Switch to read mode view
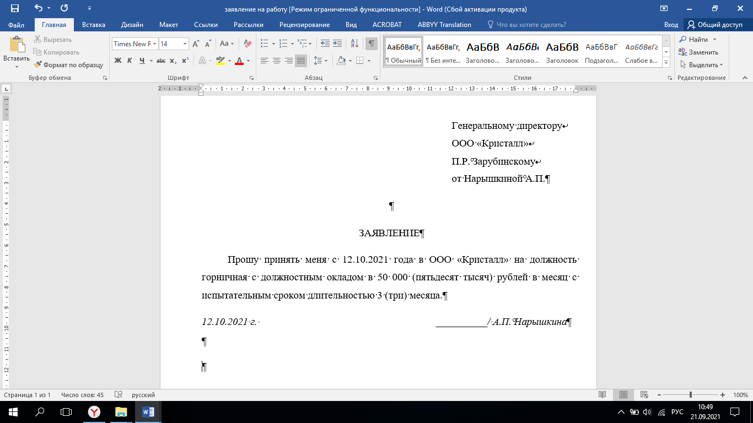 (x=603, y=395)
